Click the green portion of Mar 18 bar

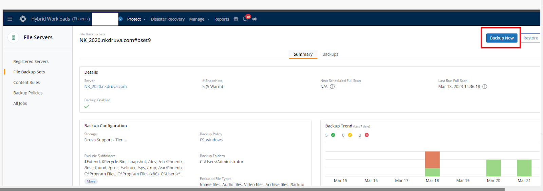tap(432, 172)
